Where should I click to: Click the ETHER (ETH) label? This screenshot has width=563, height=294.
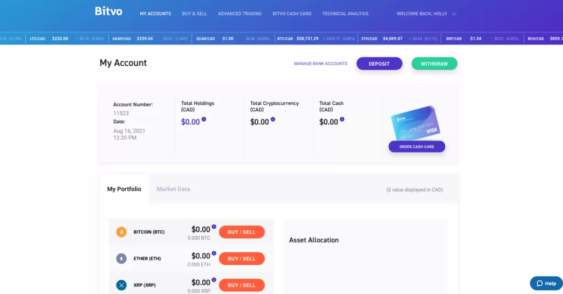point(147,258)
